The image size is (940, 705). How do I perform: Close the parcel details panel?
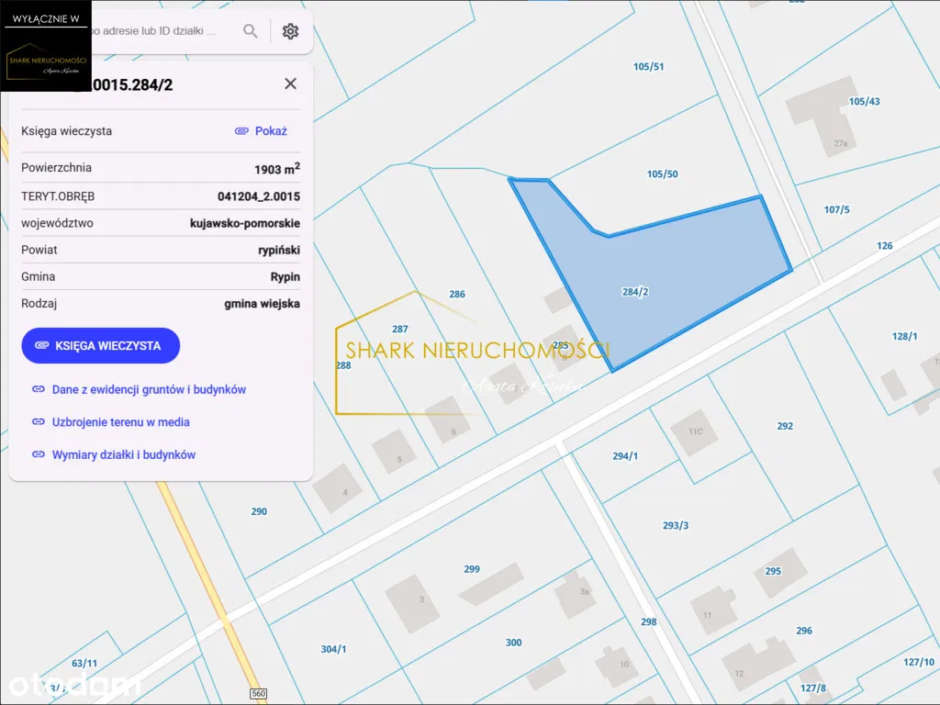(x=290, y=84)
